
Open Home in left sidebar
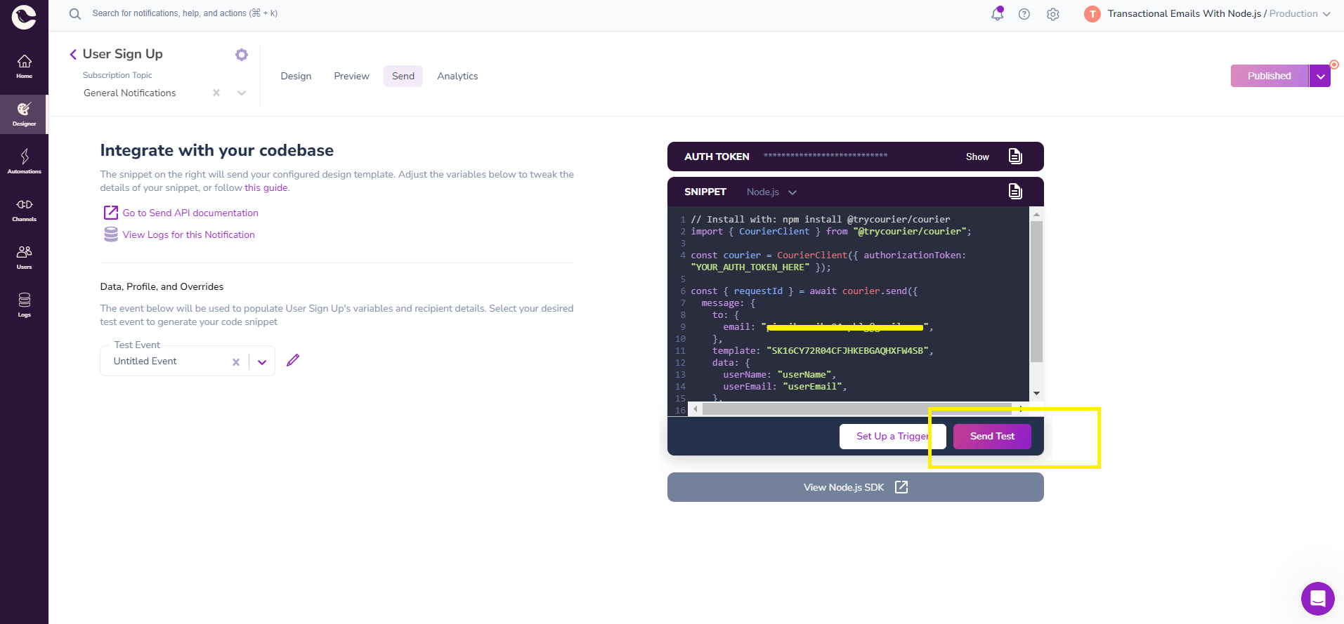[x=24, y=67]
